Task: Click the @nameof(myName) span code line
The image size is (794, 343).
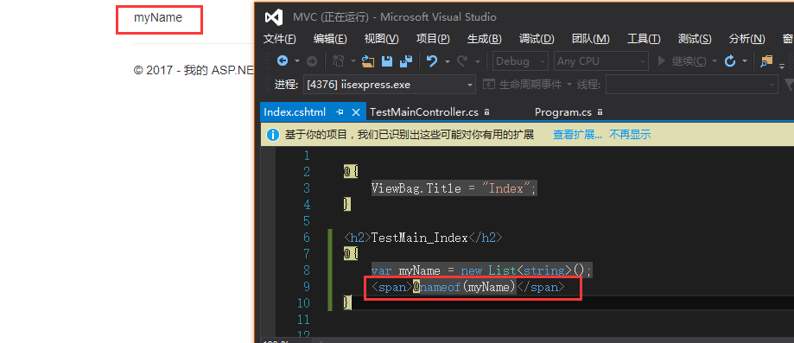Action: pyautogui.click(x=468, y=287)
